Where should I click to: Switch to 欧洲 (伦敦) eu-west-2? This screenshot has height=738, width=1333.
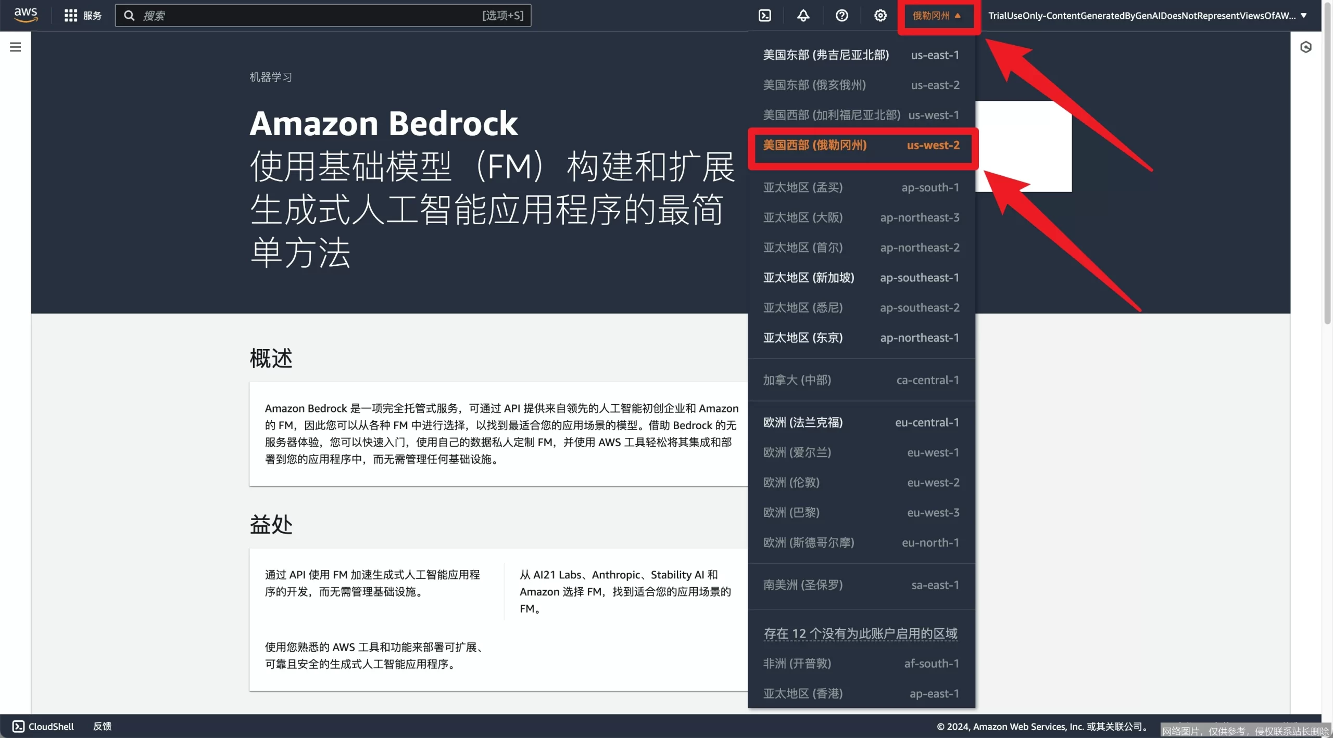click(861, 483)
